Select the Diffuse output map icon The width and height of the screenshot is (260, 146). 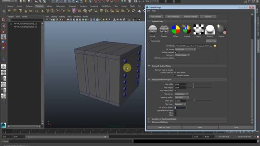[175, 30]
